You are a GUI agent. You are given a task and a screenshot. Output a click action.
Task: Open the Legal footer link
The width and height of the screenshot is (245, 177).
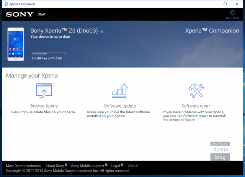click(116, 166)
